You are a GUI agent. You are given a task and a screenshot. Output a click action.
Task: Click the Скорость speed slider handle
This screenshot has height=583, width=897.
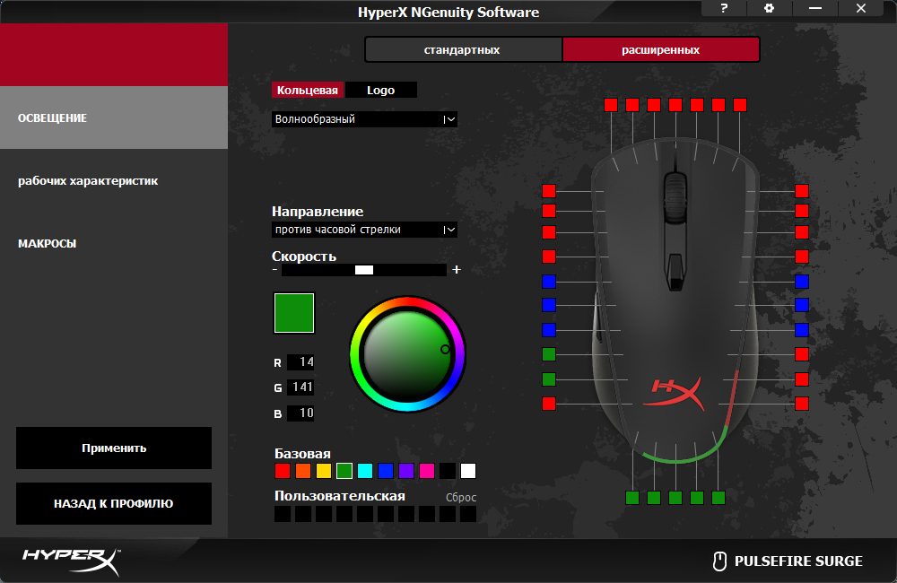364,270
